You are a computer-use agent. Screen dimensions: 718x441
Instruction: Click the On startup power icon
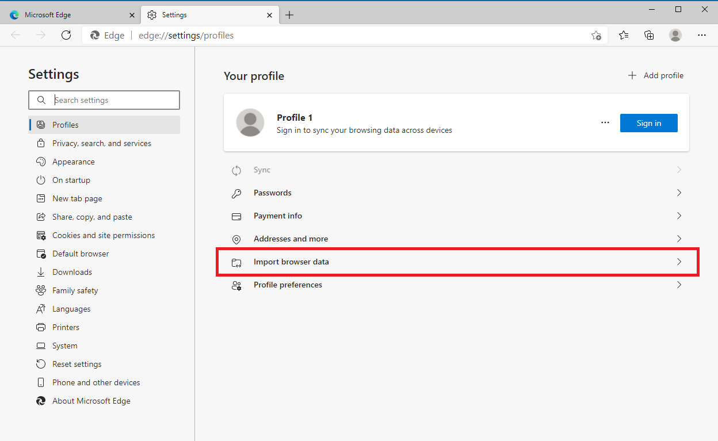41,180
